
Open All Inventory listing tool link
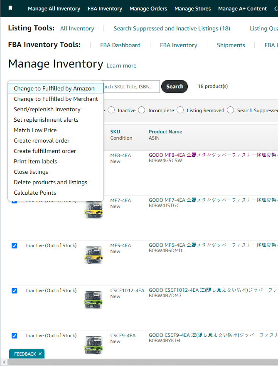click(x=77, y=28)
